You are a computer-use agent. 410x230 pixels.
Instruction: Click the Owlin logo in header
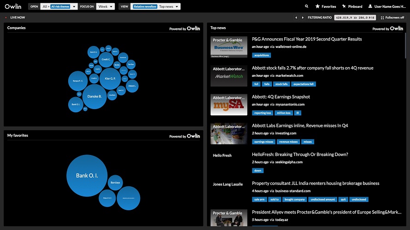(13, 6)
